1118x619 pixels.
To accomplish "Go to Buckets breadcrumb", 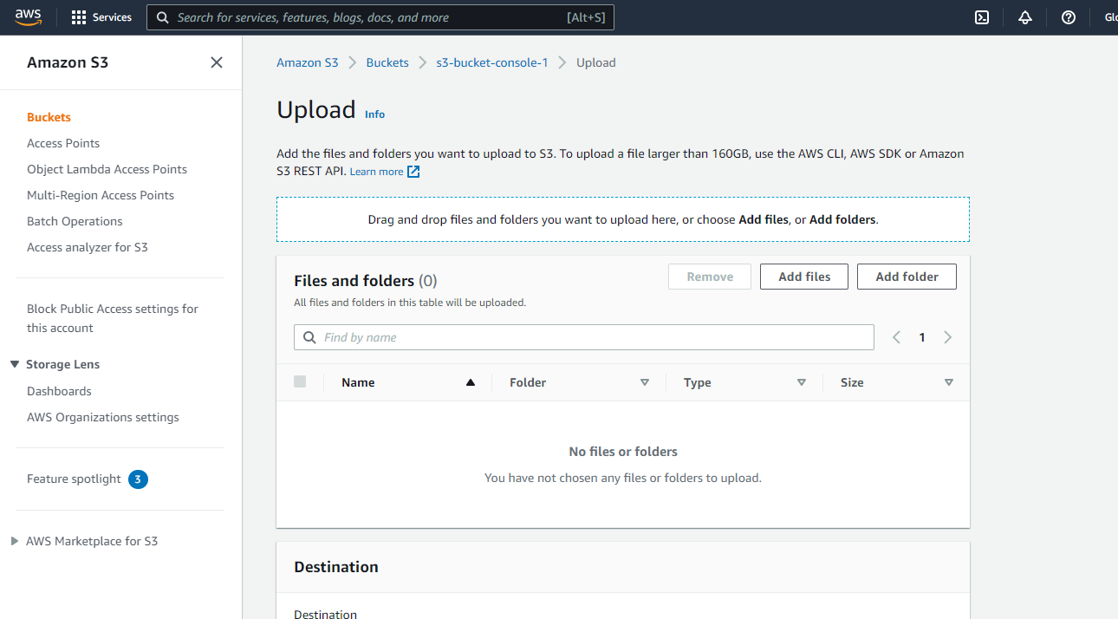I will [x=387, y=62].
